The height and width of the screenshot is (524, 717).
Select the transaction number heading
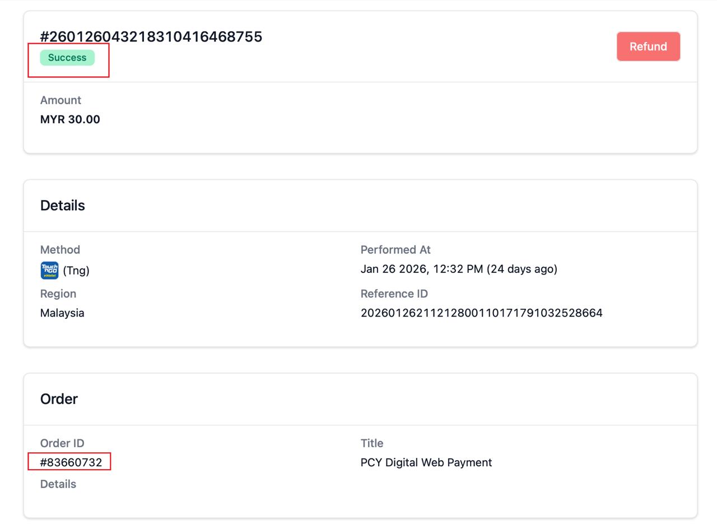(x=151, y=37)
